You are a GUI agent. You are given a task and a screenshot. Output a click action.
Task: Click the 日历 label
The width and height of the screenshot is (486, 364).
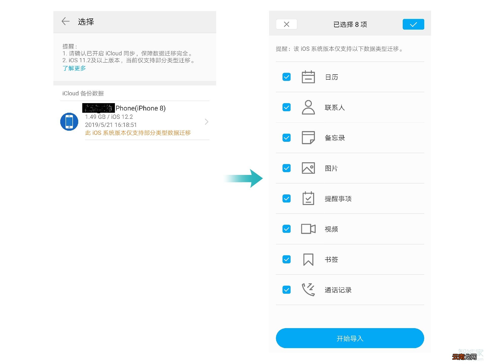pyautogui.click(x=331, y=77)
